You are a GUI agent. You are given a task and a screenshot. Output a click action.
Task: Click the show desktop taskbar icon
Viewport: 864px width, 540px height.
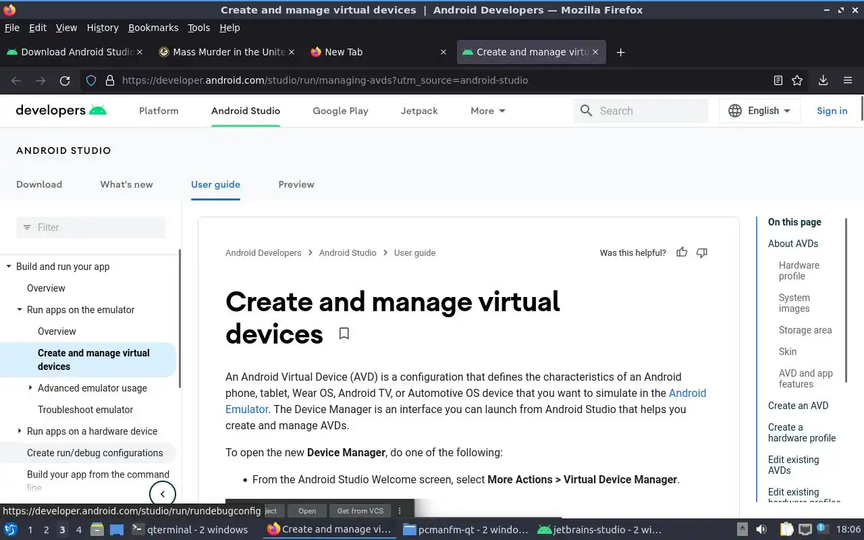pos(117,529)
